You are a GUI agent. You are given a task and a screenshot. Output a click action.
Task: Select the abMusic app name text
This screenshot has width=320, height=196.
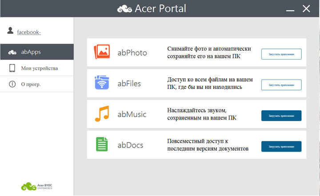pos(132,114)
